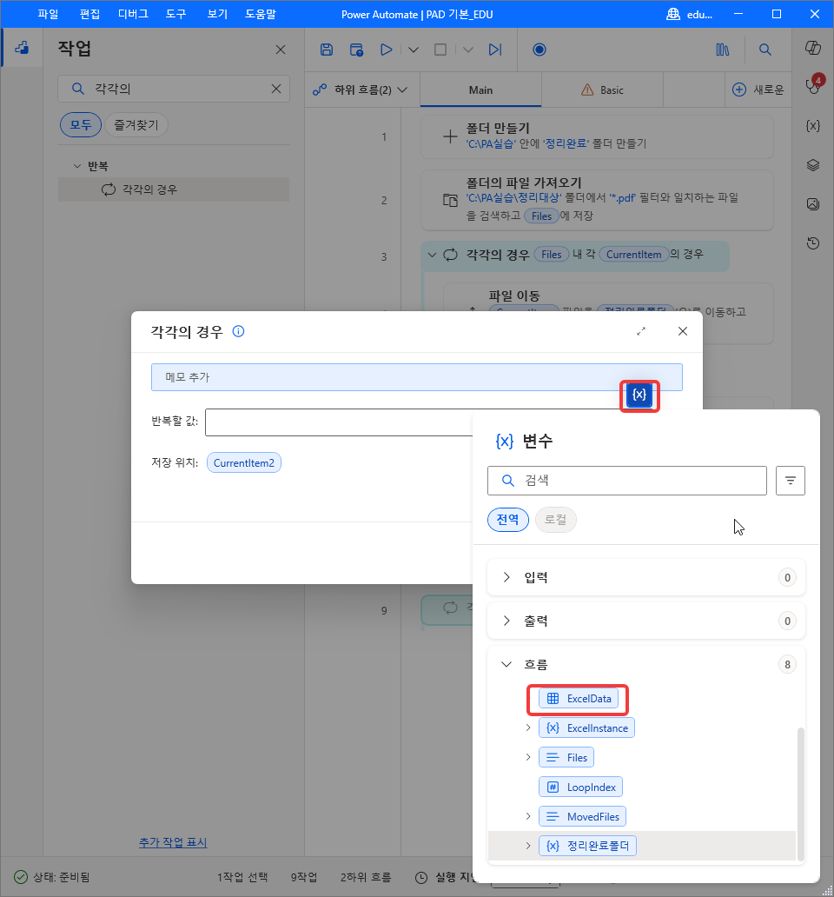Click the variables list scrollbar

click(x=801, y=793)
